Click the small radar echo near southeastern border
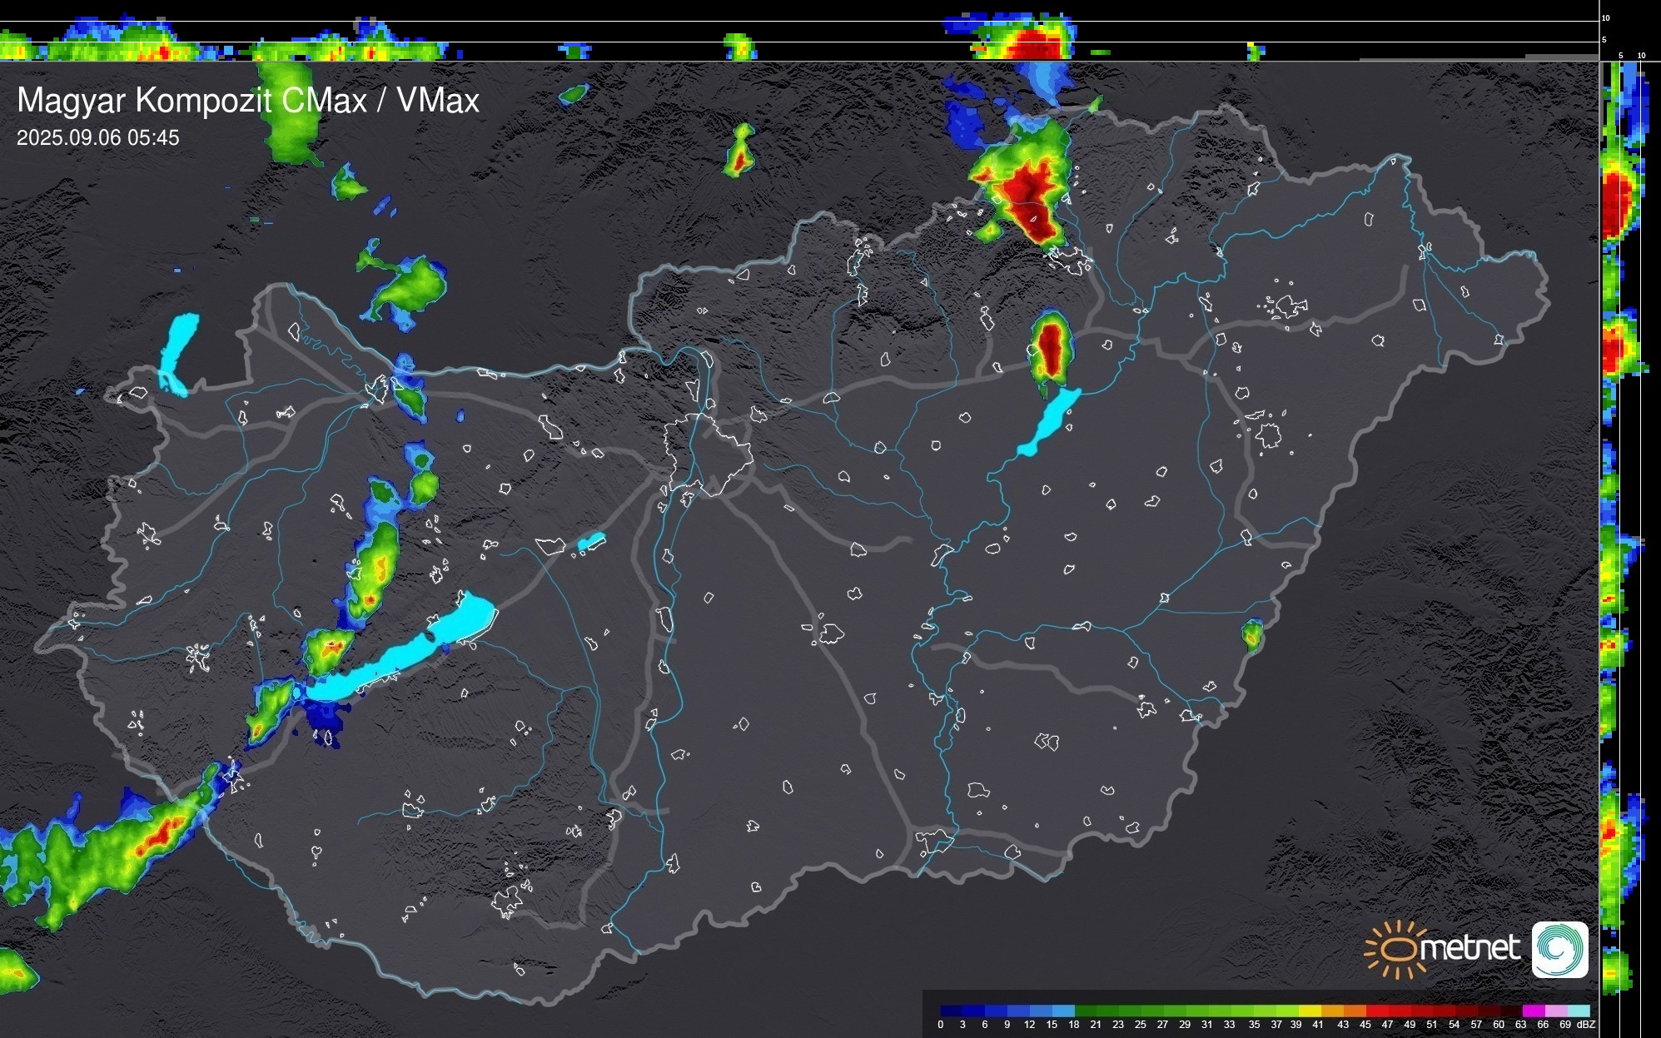 pos(1251,635)
